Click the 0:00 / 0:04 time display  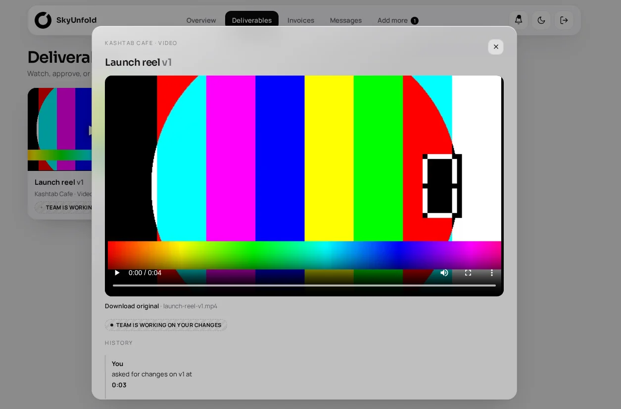click(x=145, y=273)
